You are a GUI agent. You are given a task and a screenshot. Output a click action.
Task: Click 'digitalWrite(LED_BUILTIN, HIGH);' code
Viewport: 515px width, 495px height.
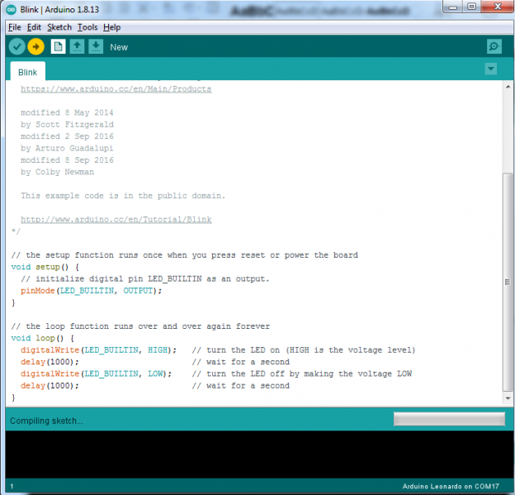coord(98,350)
